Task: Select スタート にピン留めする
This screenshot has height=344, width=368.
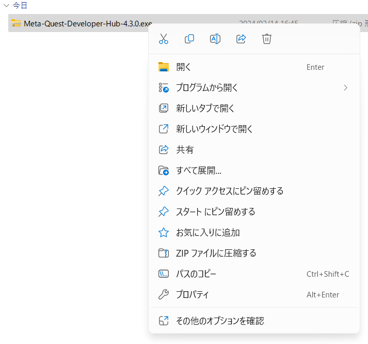Action: click(x=216, y=212)
